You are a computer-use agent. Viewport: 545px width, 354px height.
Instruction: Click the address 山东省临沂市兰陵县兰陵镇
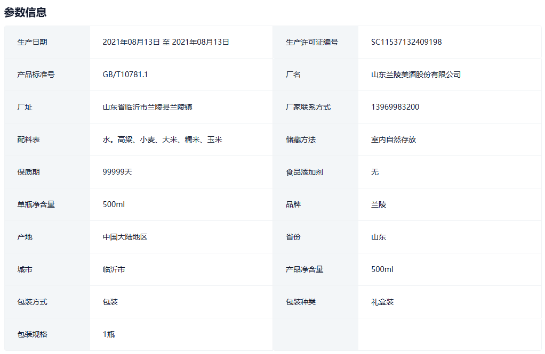click(x=147, y=107)
